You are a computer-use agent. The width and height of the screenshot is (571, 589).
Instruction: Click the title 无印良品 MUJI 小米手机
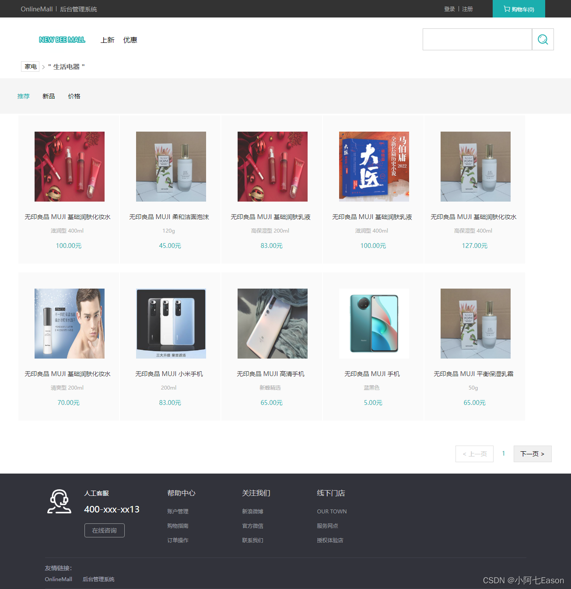pyautogui.click(x=169, y=374)
